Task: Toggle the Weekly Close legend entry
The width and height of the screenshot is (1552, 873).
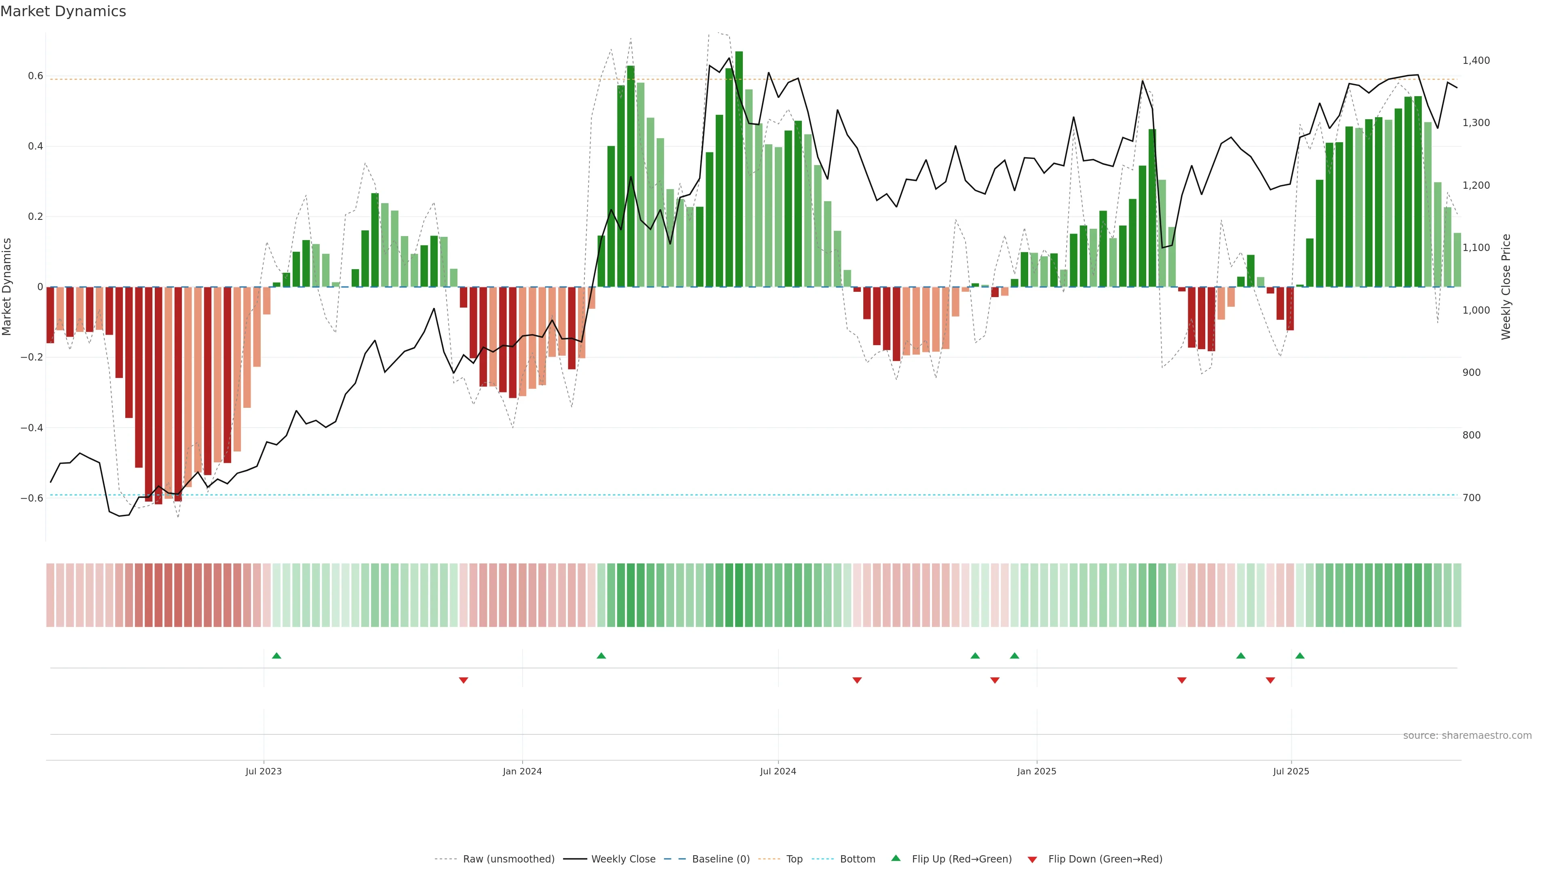Action: click(623, 859)
